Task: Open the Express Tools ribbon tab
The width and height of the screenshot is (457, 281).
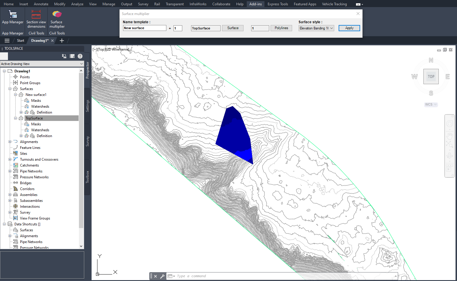Action: point(278,4)
